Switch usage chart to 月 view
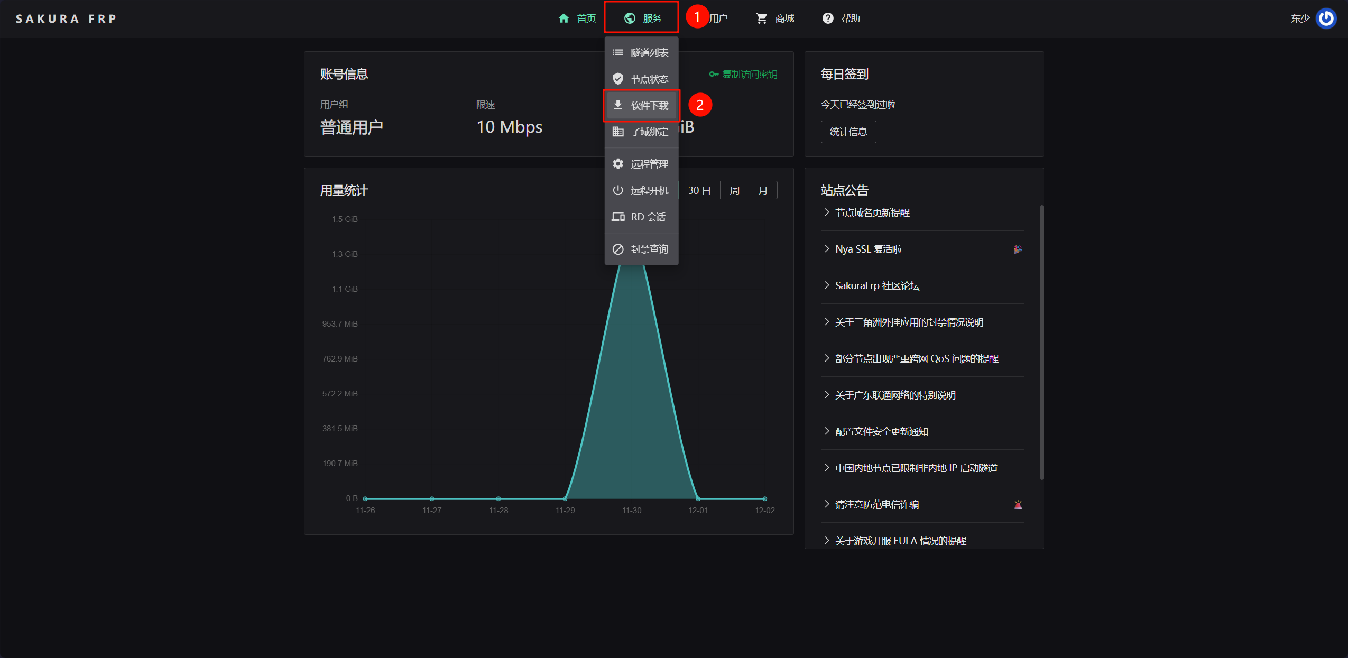The image size is (1348, 658). 763,190
